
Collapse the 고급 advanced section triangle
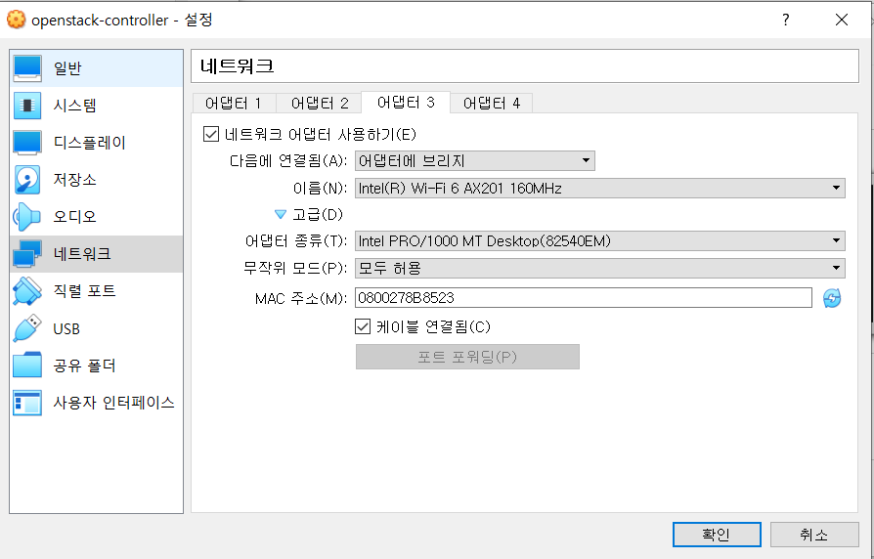[281, 215]
